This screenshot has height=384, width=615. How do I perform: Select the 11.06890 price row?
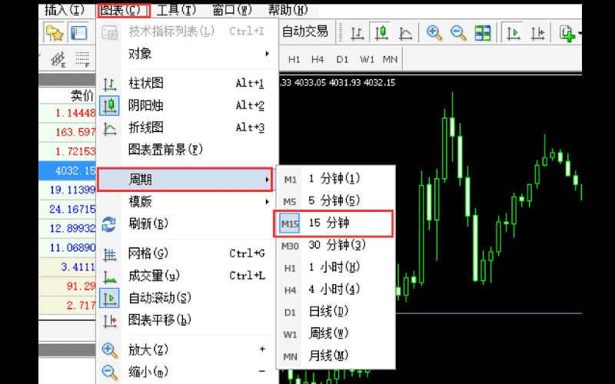tap(68, 247)
